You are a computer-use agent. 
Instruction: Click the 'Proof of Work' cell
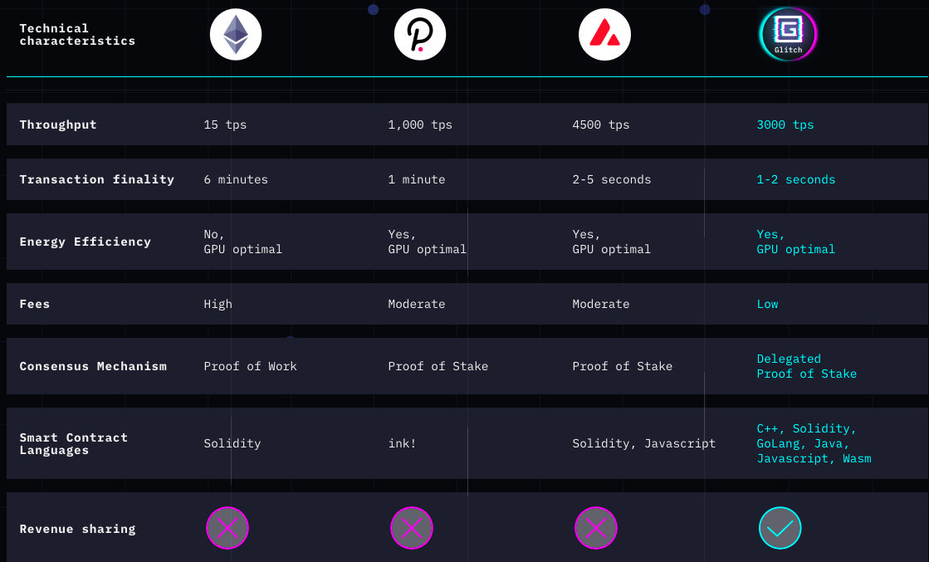coord(250,366)
